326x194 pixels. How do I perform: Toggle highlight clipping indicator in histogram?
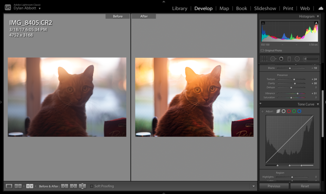(x=316, y=23)
